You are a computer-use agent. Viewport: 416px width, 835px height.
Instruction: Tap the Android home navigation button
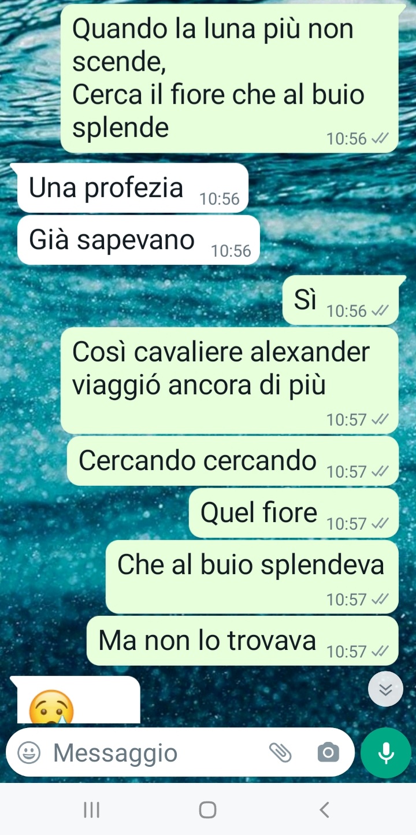207,810
